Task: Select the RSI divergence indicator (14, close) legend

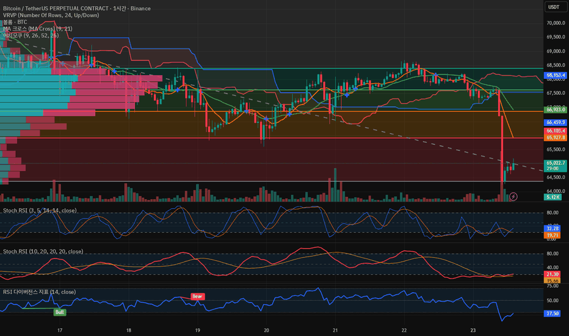Action: tap(39, 292)
